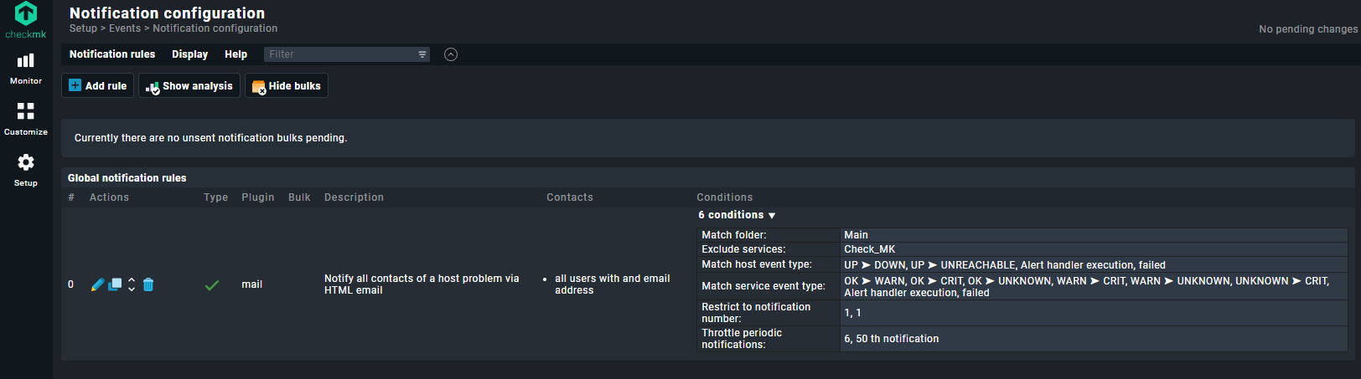This screenshot has height=379, width=1361.
Task: Click into the Filter search field
Action: pyautogui.click(x=339, y=54)
